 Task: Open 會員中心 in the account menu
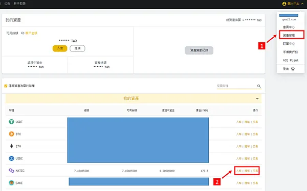coord(289,27)
